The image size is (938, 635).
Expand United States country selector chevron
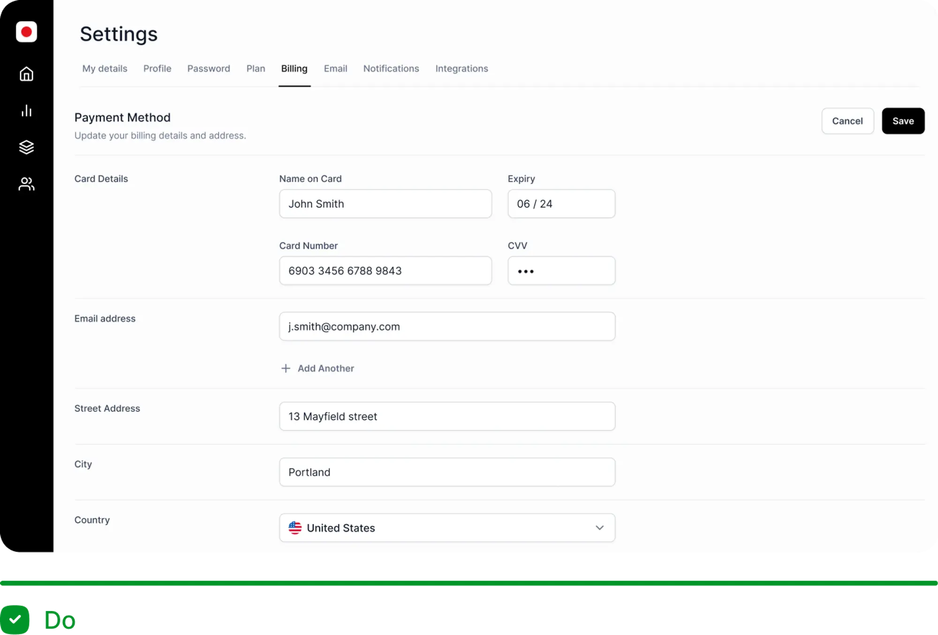[599, 528]
